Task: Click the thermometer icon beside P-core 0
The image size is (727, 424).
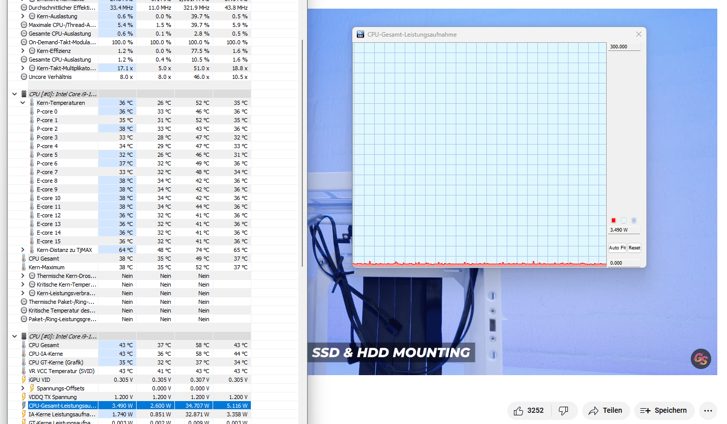Action: (32, 111)
